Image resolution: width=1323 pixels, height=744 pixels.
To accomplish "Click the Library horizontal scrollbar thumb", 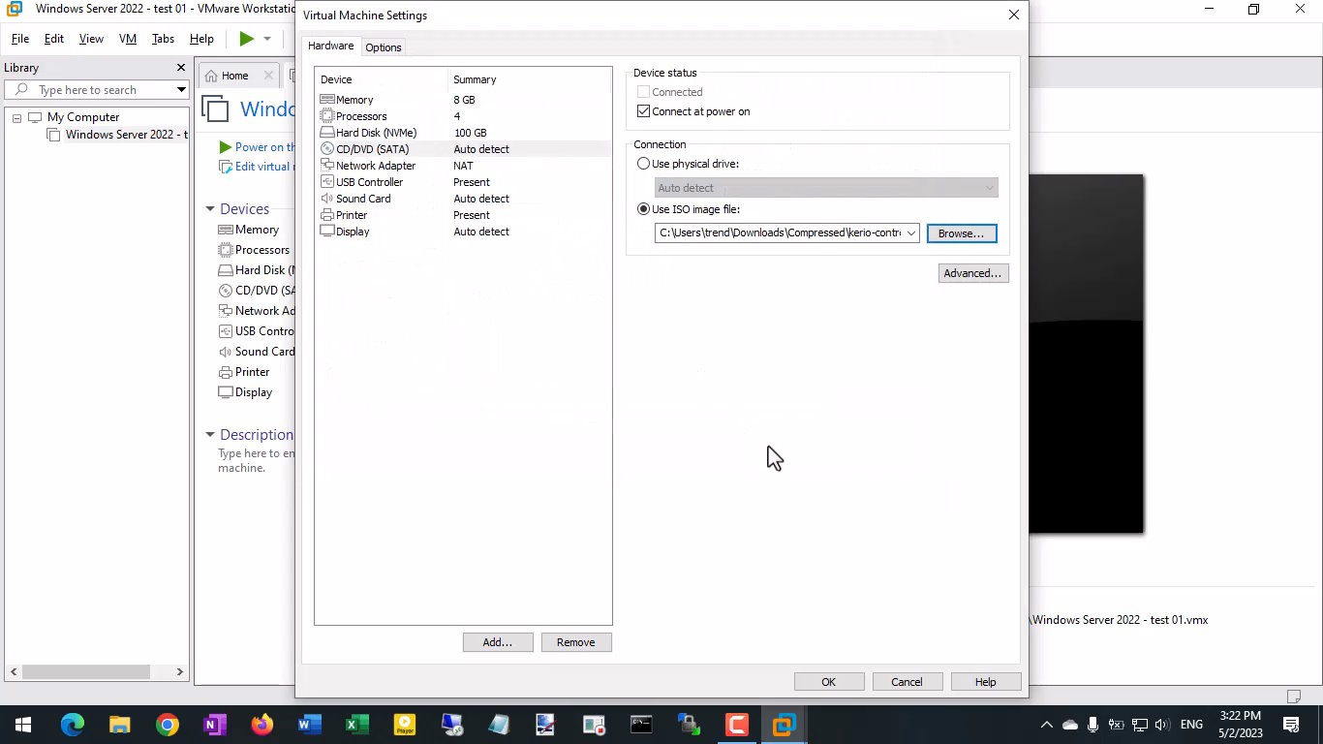I will click(x=86, y=671).
